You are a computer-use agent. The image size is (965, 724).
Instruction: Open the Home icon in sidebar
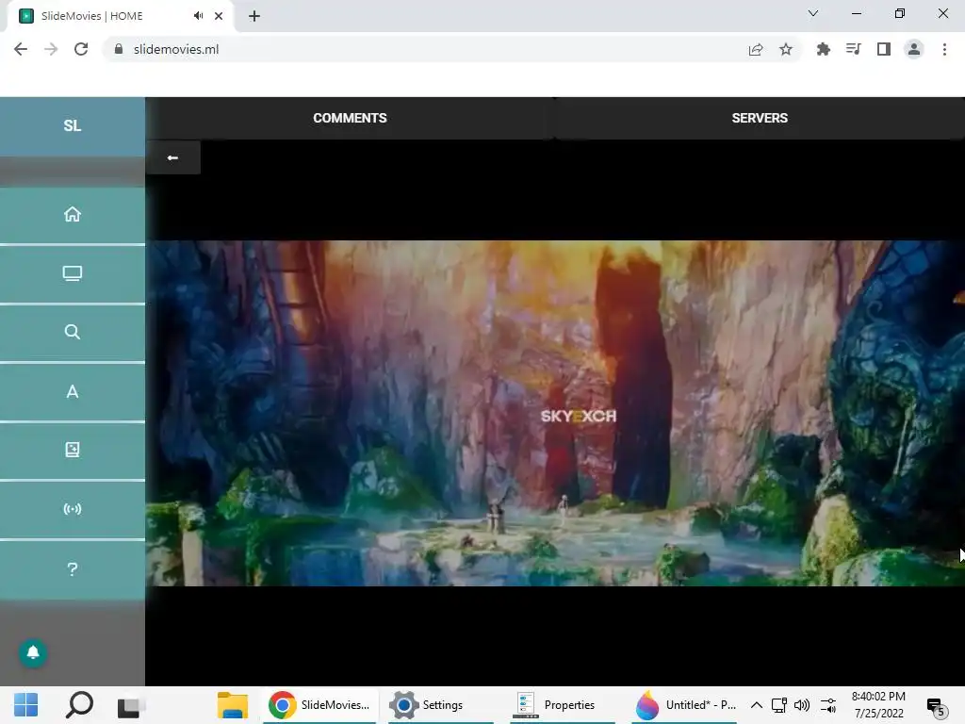point(72,214)
